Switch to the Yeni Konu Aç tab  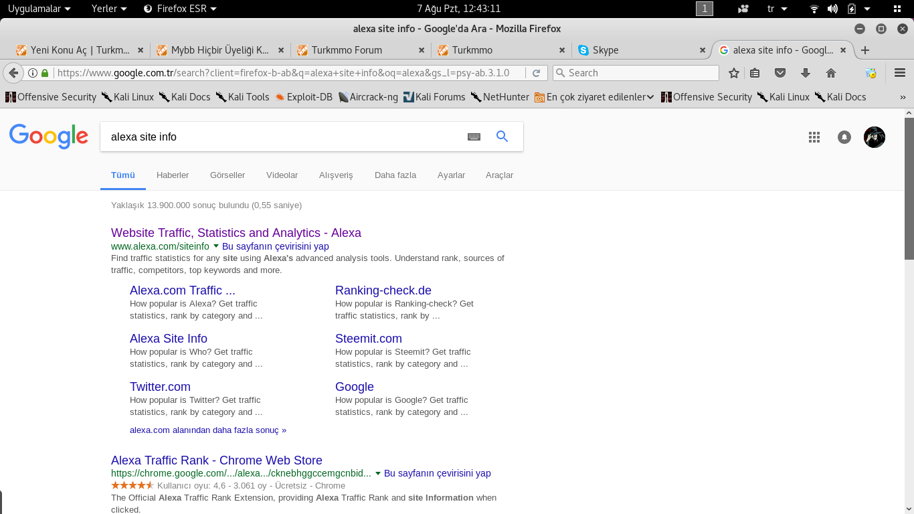(x=80, y=50)
